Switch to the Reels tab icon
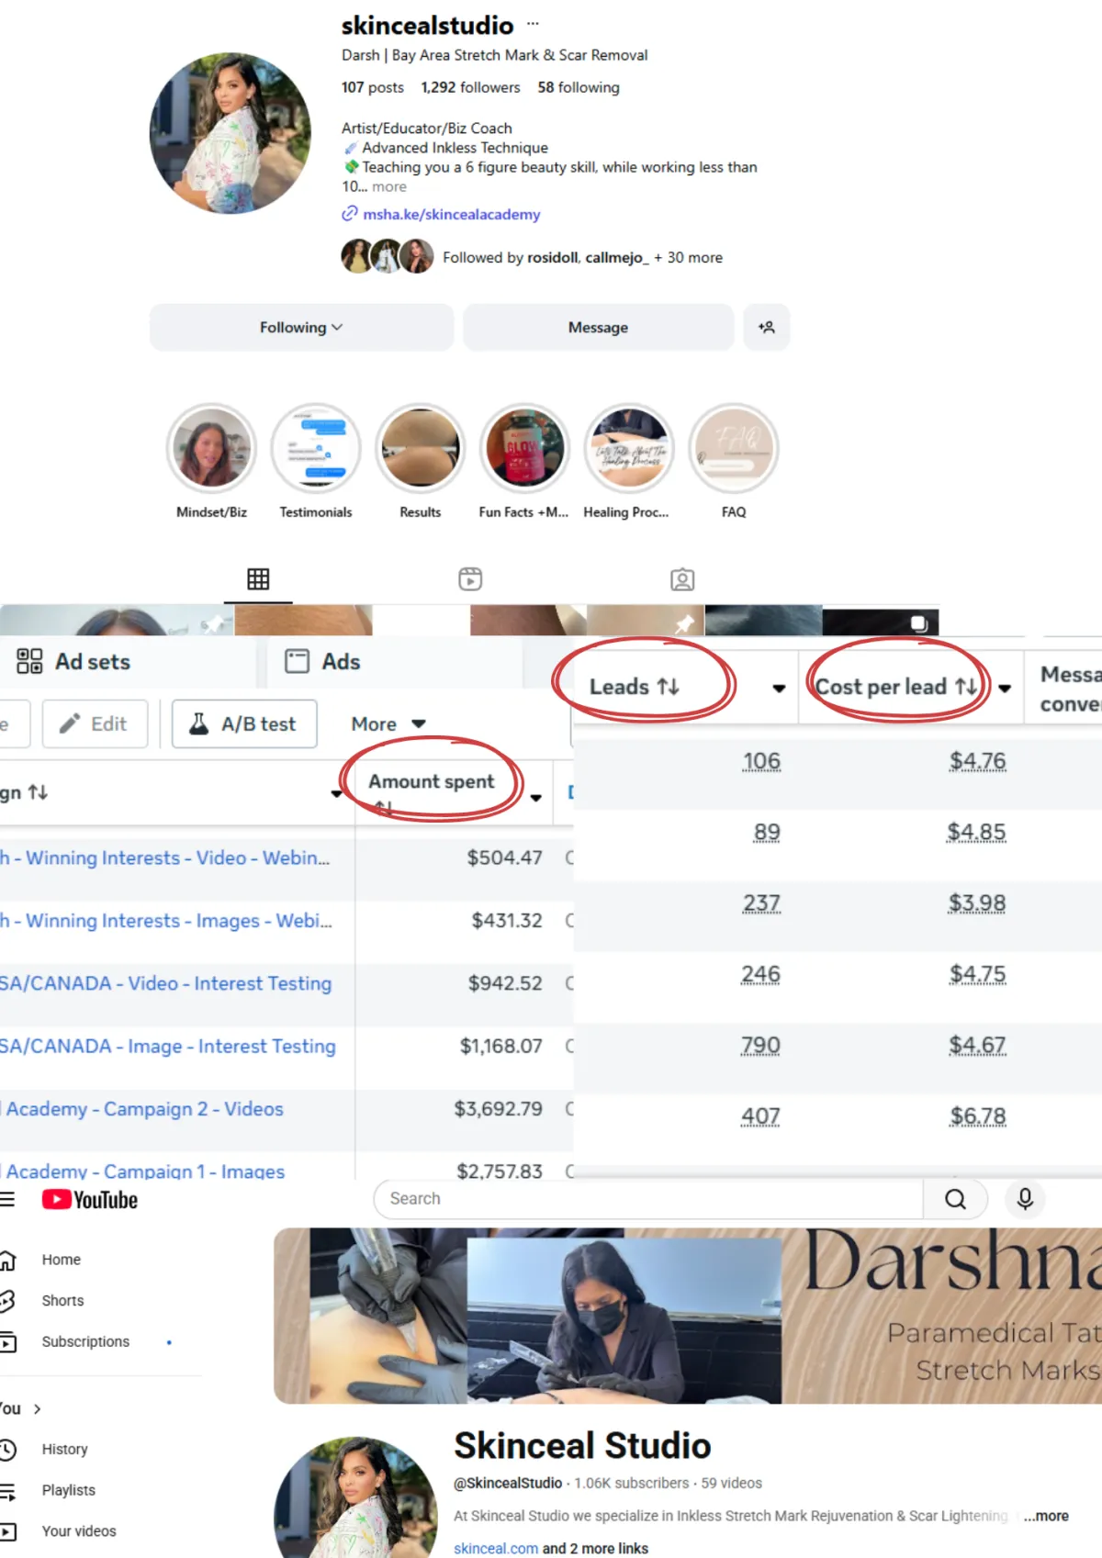Viewport: 1102px width, 1558px height. (x=470, y=579)
